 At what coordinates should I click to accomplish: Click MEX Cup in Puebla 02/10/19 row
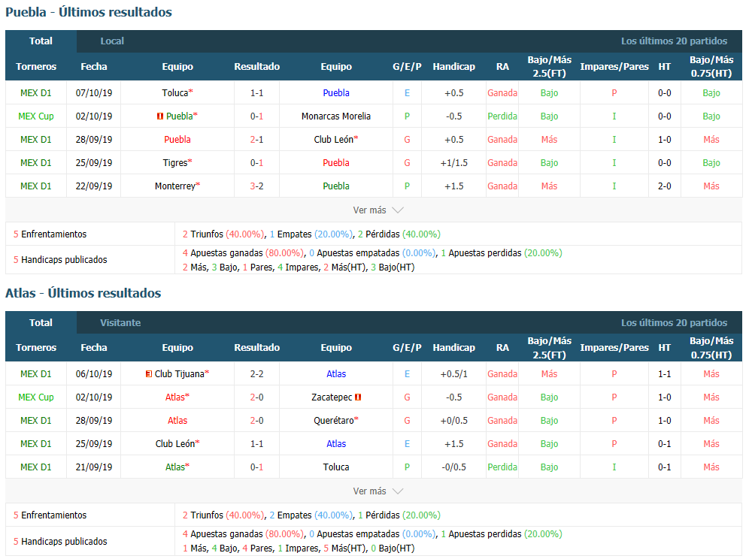tap(36, 116)
